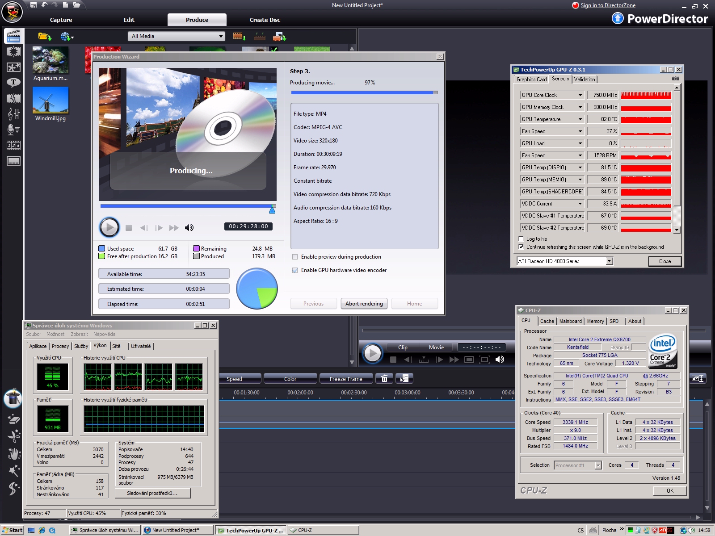This screenshot has height=536, width=715.
Task: Click the Internet Explorer quick launch icon
Action: 42,530
